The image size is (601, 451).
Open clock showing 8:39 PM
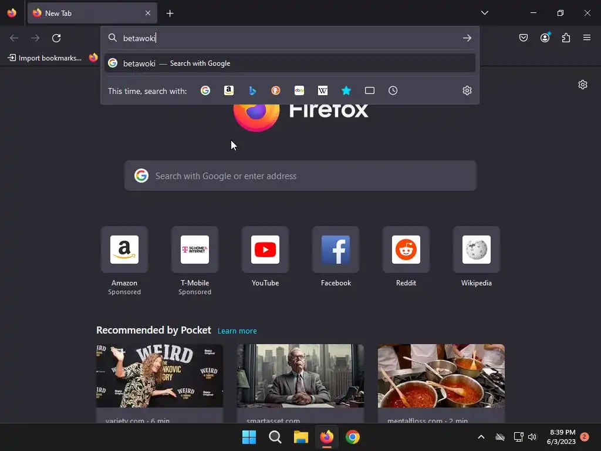click(x=562, y=437)
